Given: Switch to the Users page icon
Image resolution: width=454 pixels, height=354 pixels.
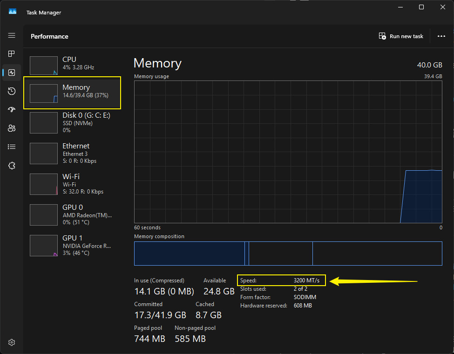Looking at the screenshot, I should [x=12, y=128].
